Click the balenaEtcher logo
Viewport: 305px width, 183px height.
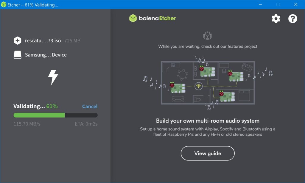[152, 18]
